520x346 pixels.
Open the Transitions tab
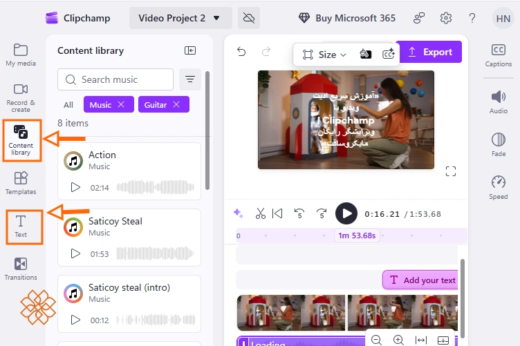(21, 269)
